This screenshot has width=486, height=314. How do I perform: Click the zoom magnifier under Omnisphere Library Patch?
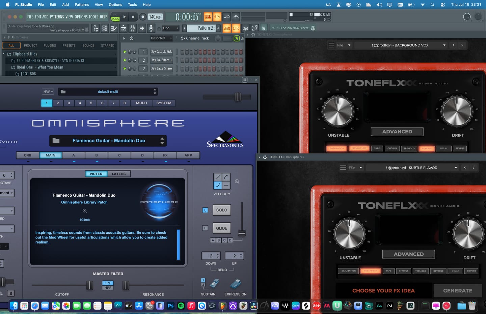coord(85,211)
